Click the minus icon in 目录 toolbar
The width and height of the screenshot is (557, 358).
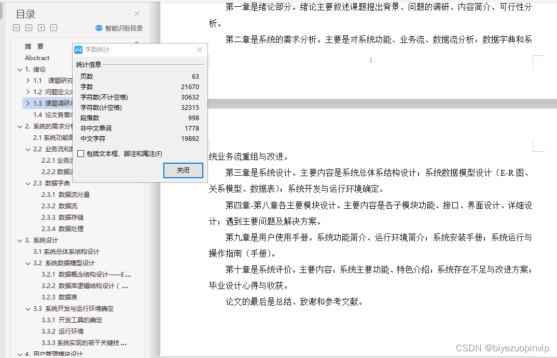(x=53, y=27)
